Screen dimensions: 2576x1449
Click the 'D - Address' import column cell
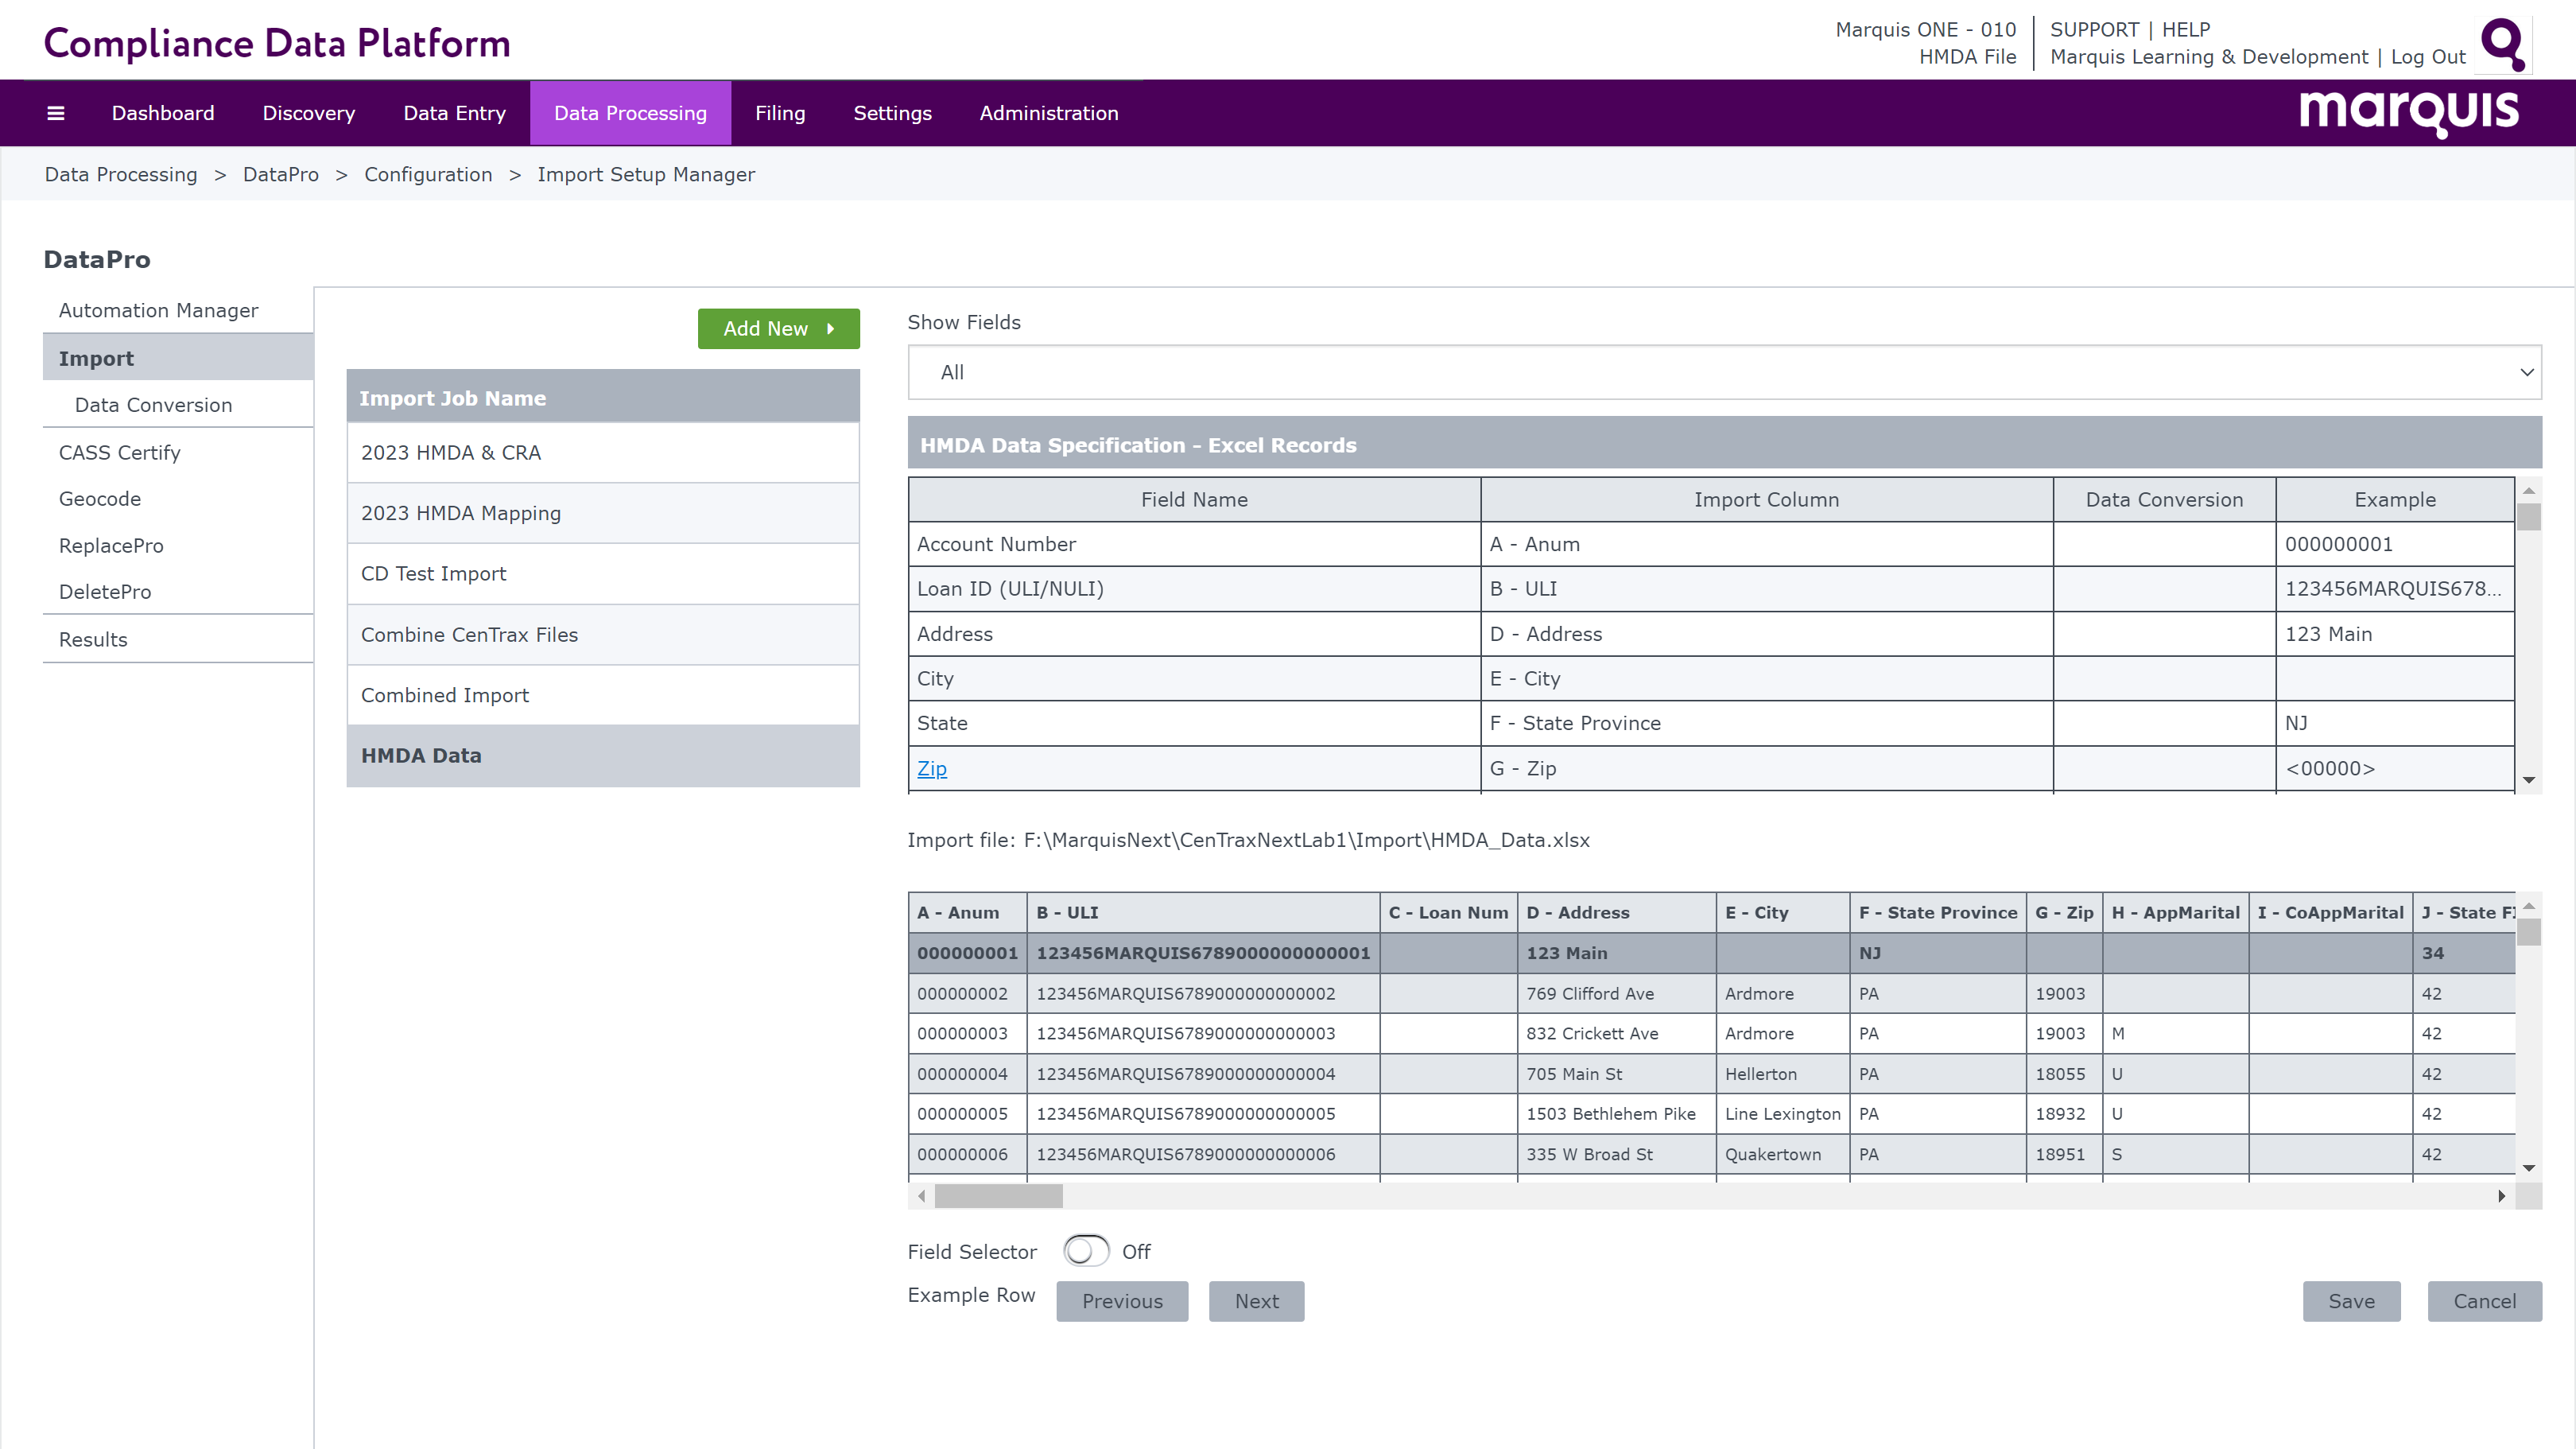(x=1766, y=634)
